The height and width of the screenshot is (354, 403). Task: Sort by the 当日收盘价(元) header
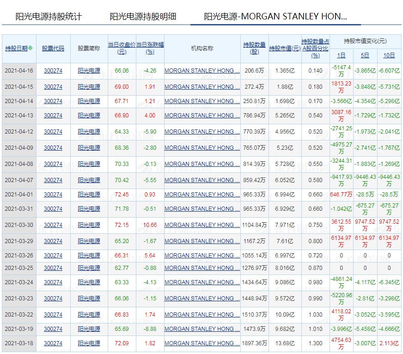[x=122, y=48]
